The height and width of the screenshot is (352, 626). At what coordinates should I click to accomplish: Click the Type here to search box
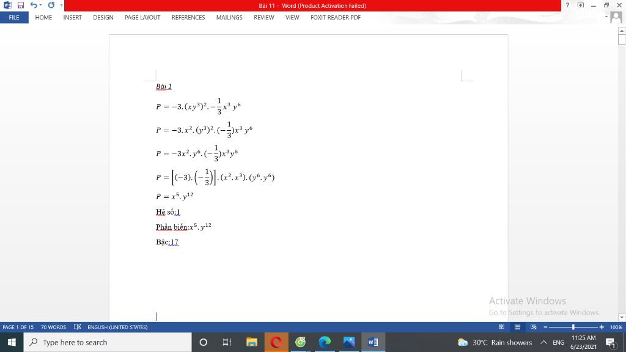point(108,342)
